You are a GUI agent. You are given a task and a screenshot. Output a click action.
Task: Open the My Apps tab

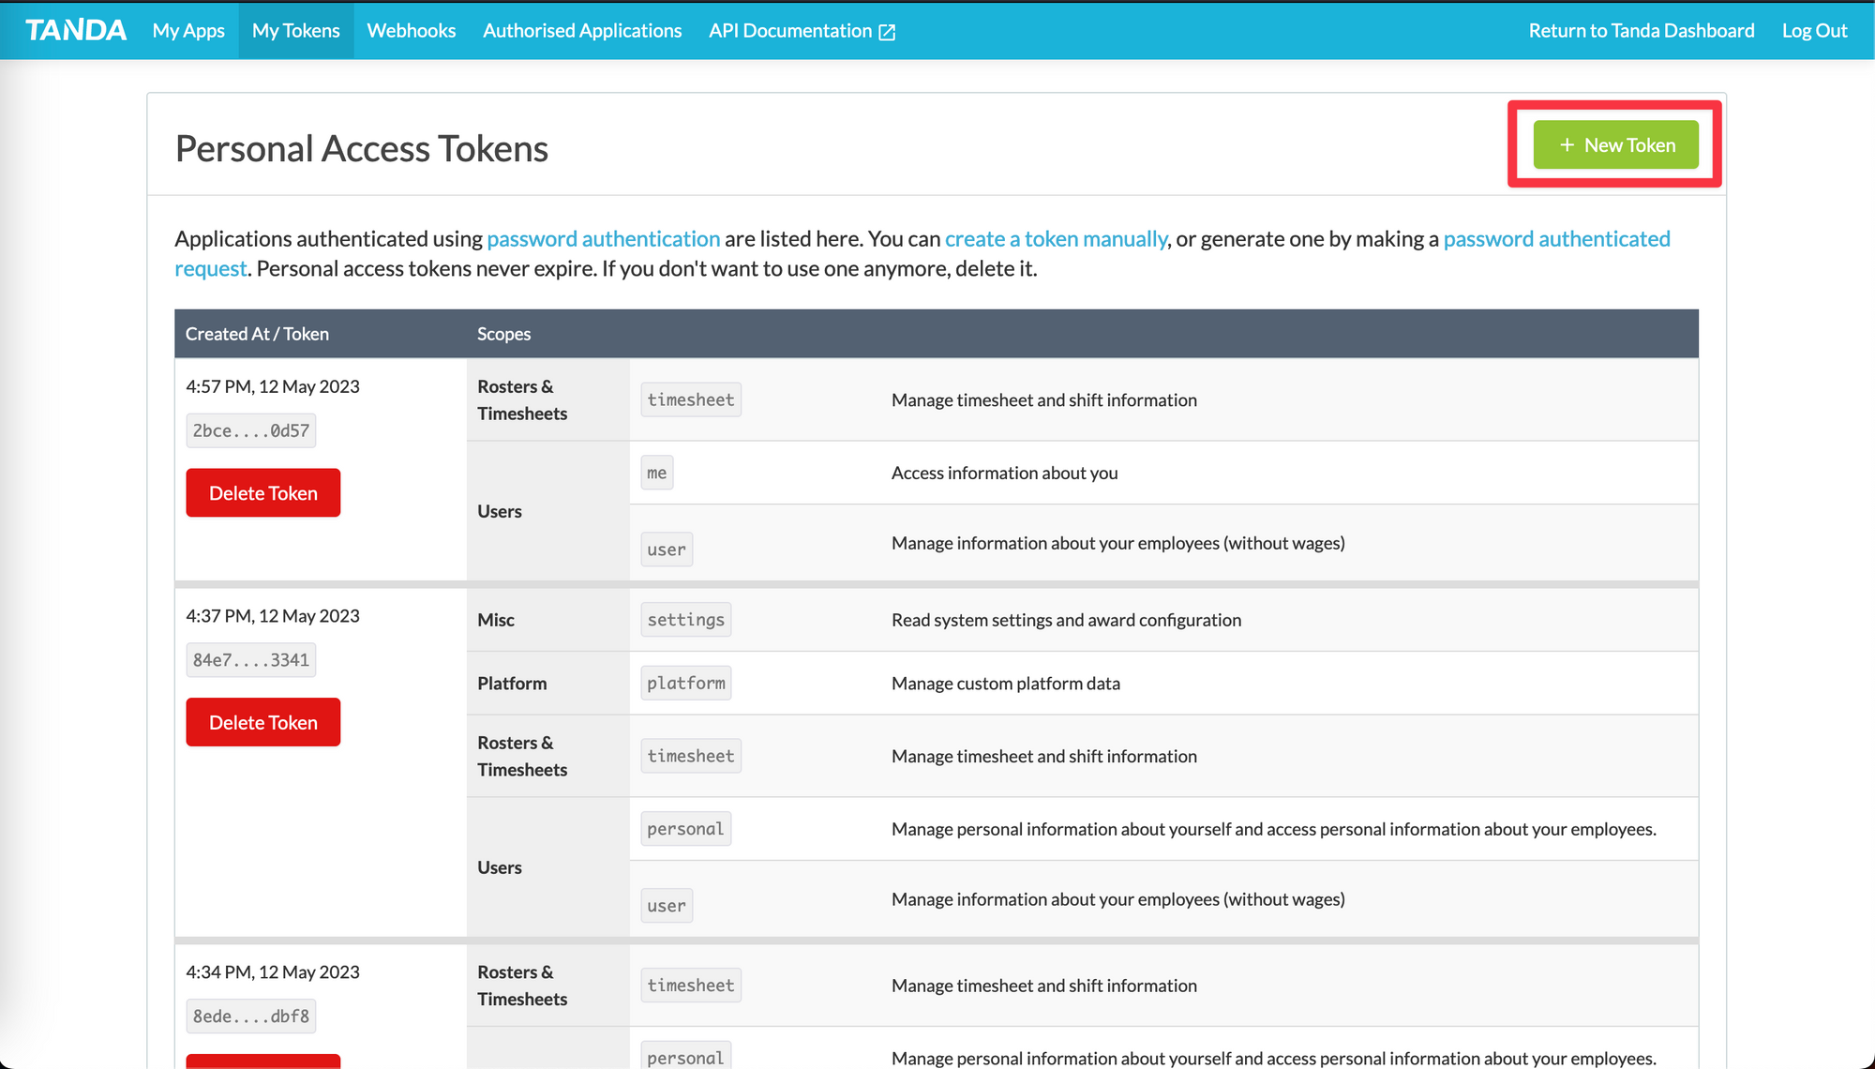click(x=188, y=30)
